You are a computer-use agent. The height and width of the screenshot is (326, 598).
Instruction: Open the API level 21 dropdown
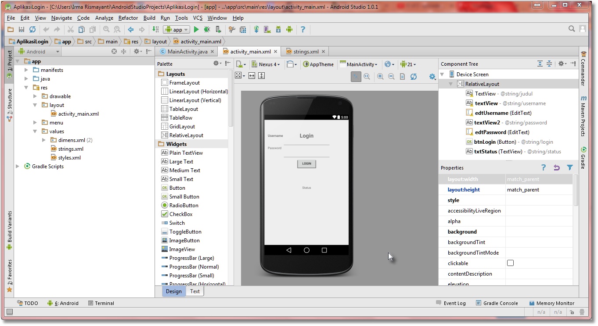(409, 64)
